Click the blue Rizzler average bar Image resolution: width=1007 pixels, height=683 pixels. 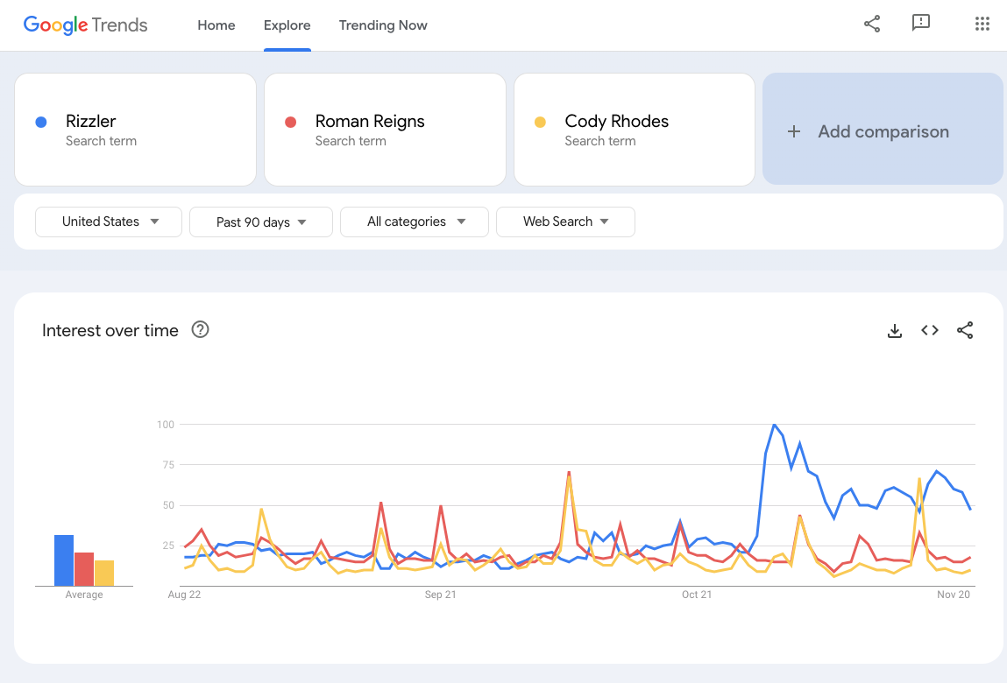pyautogui.click(x=64, y=560)
